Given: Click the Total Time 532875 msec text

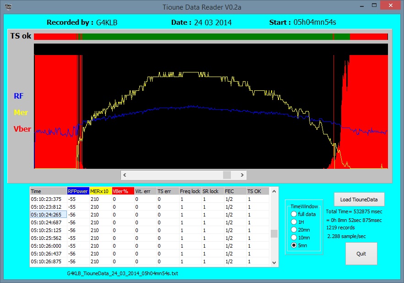Looking at the screenshot, I should (354, 211).
